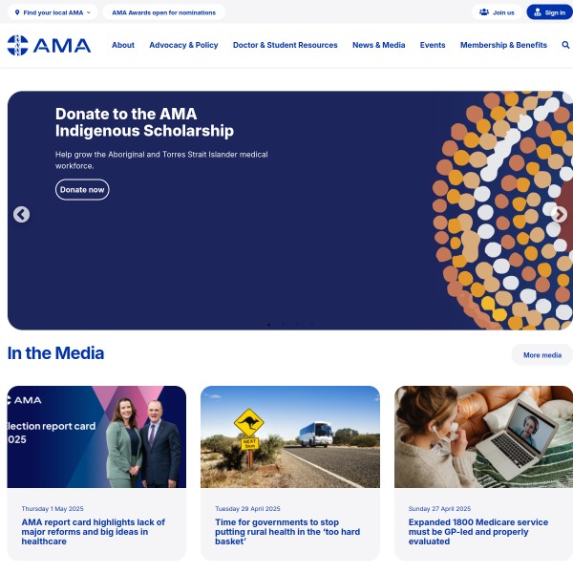Expand Find your local AMA dropdown
The height and width of the screenshot is (573, 573).
(53, 12)
